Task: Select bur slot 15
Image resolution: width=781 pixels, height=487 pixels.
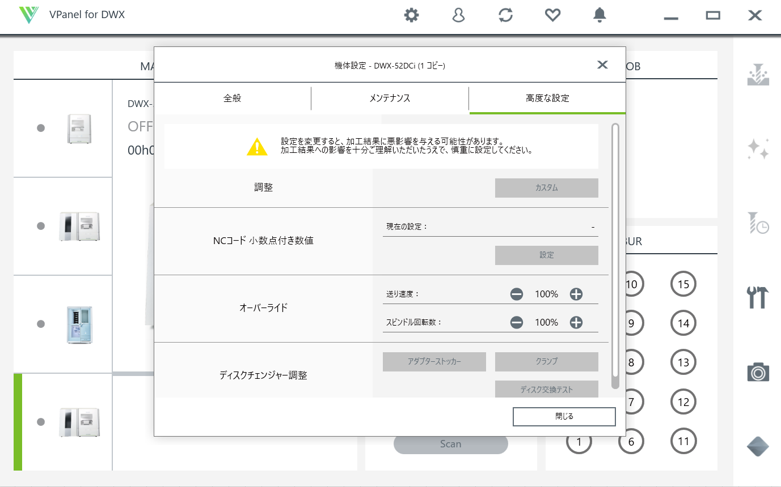Action: click(683, 284)
